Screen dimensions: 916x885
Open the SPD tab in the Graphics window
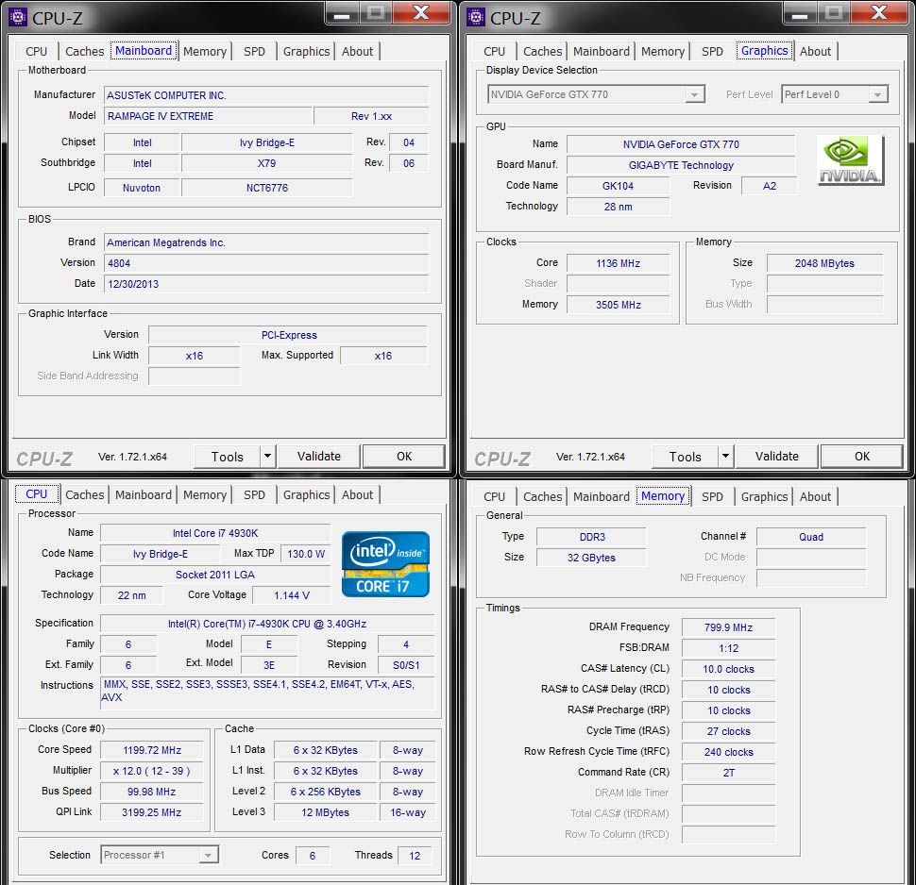[713, 51]
